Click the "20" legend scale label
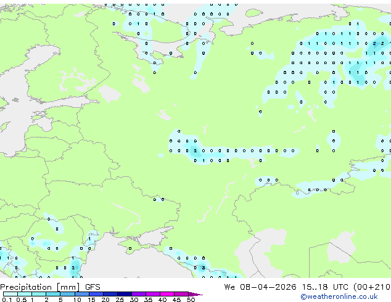 [x=105, y=300]
